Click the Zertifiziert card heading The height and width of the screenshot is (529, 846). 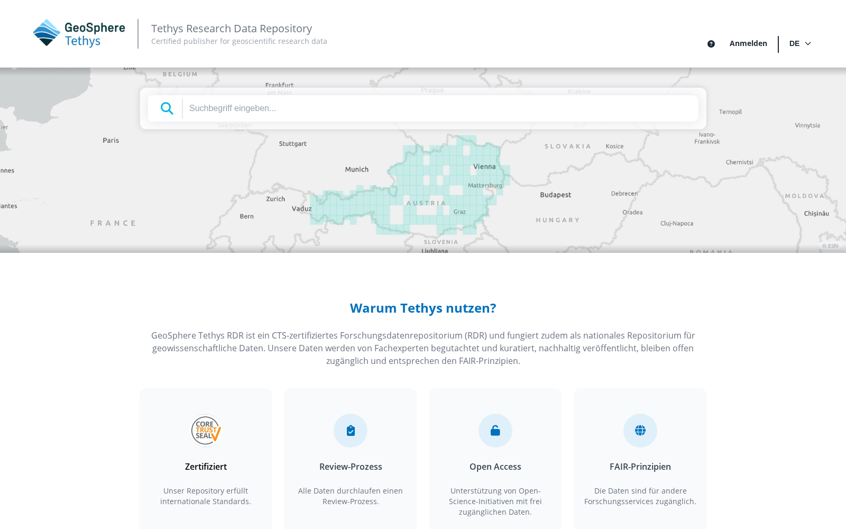pos(206,467)
